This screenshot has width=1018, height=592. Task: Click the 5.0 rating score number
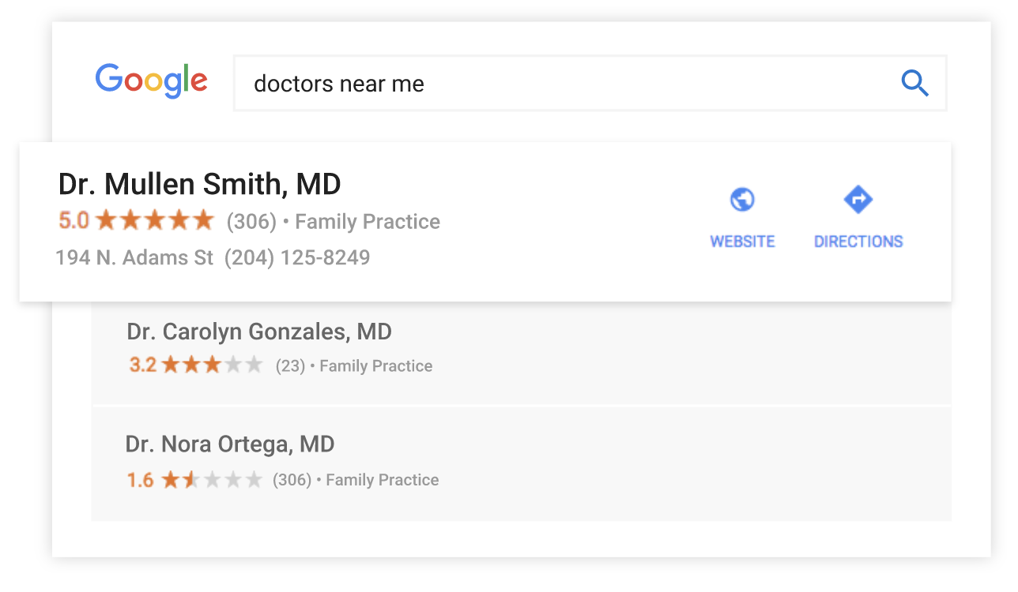74,221
